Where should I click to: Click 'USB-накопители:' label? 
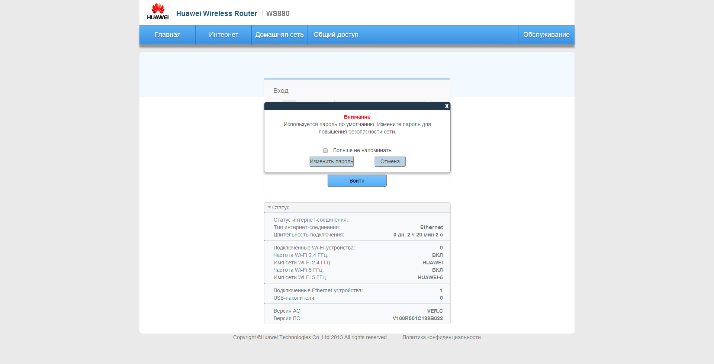[x=295, y=298]
